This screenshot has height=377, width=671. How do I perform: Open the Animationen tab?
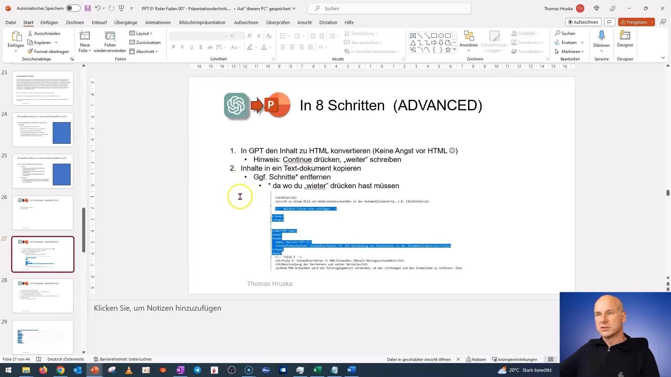click(158, 22)
